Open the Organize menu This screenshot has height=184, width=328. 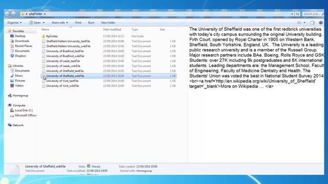14,22
